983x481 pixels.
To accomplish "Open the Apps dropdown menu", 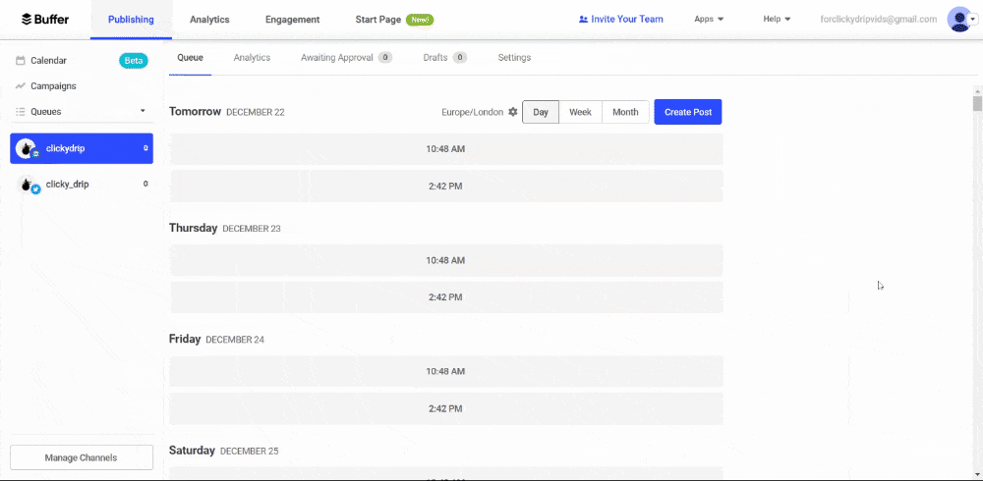I will coord(709,19).
